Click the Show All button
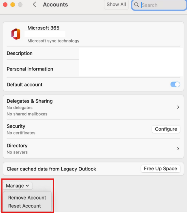 (116, 5)
